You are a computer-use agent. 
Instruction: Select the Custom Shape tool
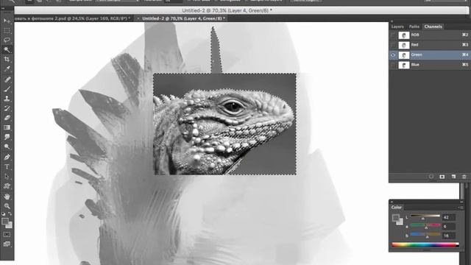(x=7, y=186)
